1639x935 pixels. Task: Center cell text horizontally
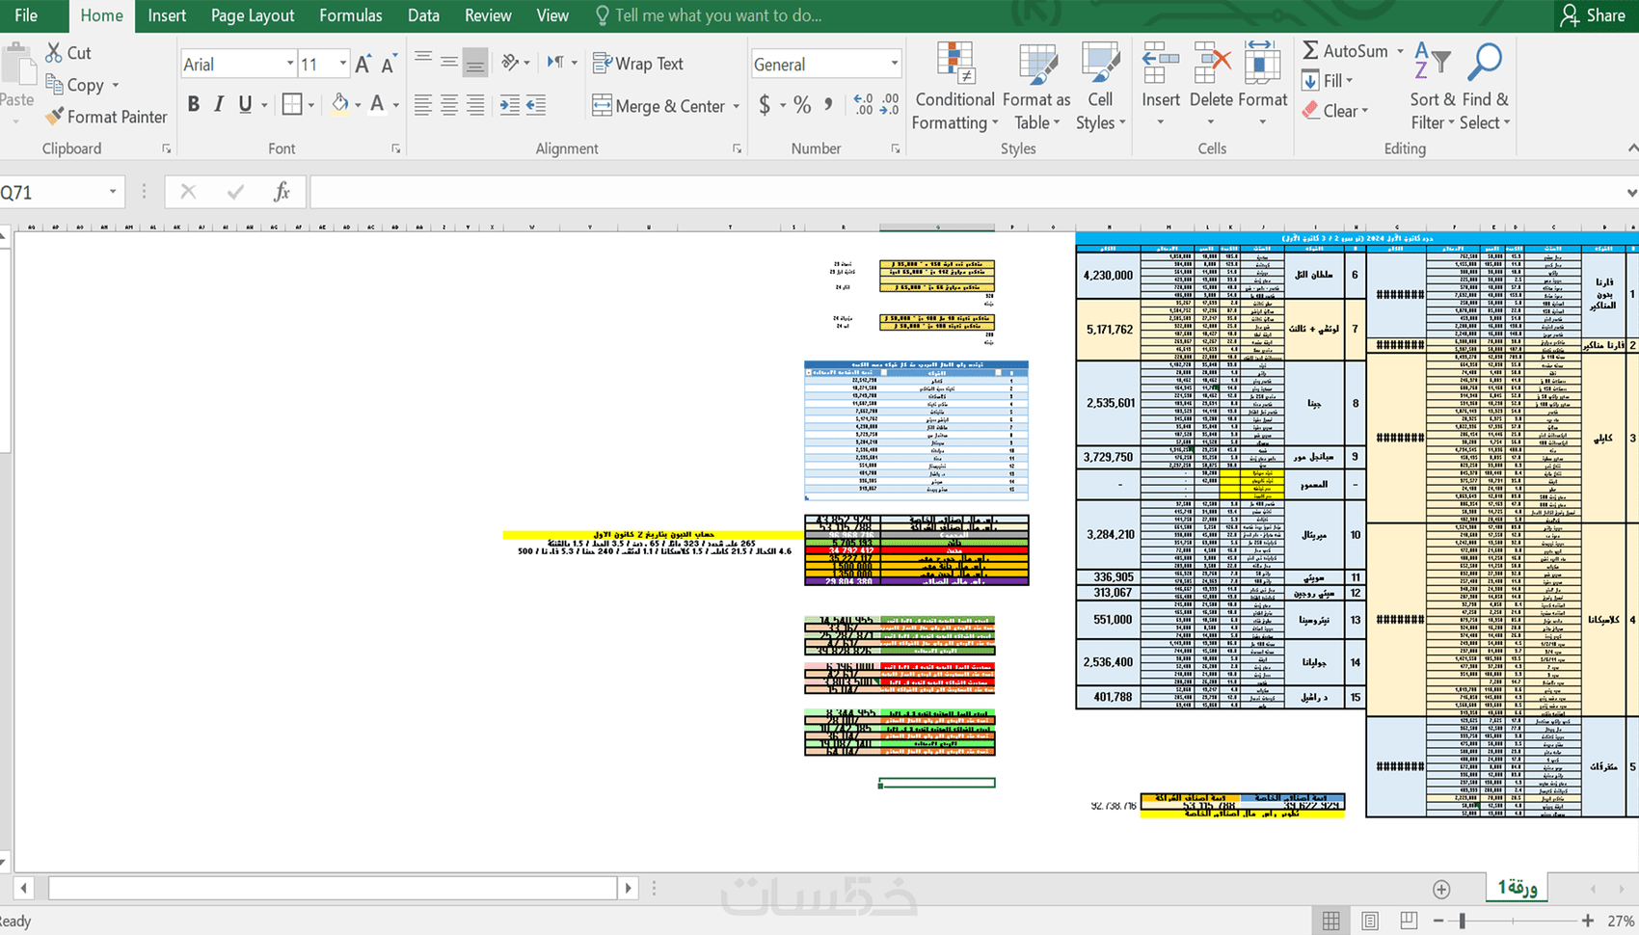click(449, 105)
